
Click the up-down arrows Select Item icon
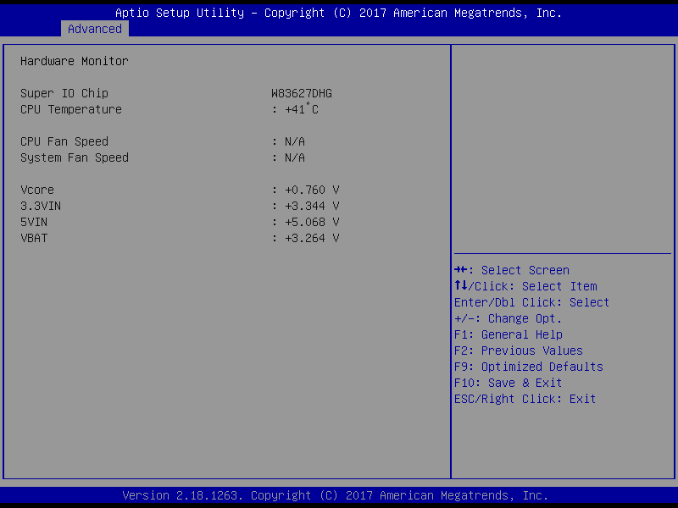click(x=461, y=286)
